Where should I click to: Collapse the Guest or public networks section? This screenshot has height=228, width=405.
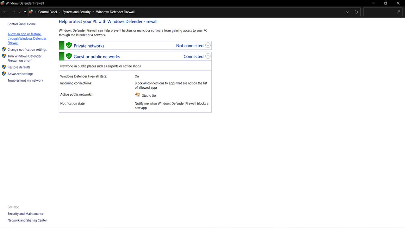click(208, 56)
